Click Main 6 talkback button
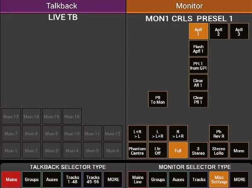This screenshot has width=252, height=188. pos(113,150)
